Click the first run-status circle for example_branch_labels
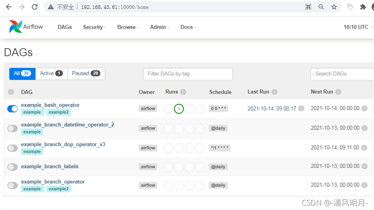 168,167
